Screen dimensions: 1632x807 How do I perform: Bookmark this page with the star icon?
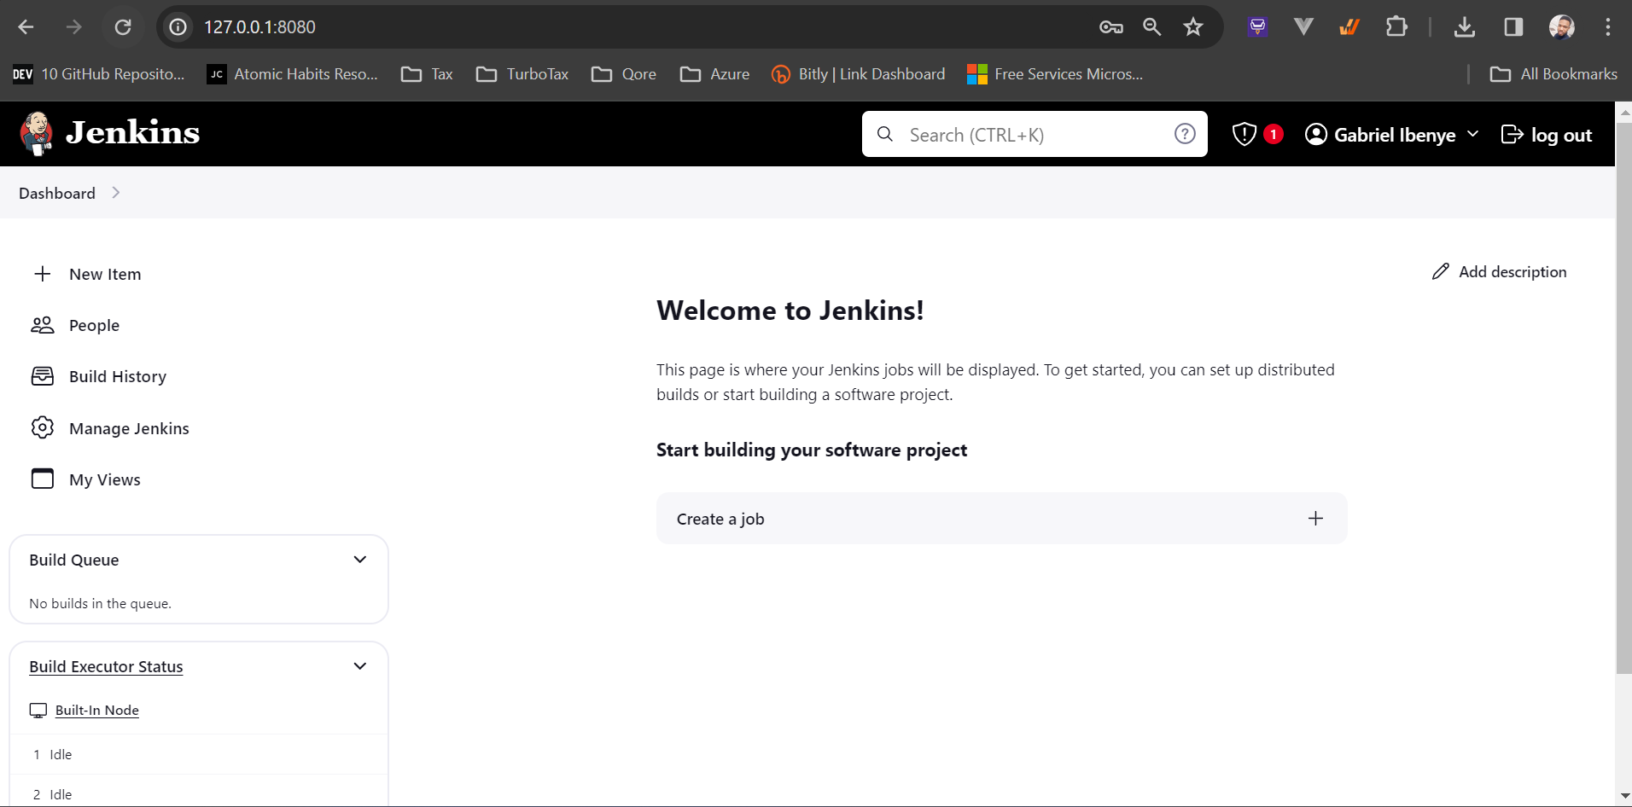(1193, 26)
